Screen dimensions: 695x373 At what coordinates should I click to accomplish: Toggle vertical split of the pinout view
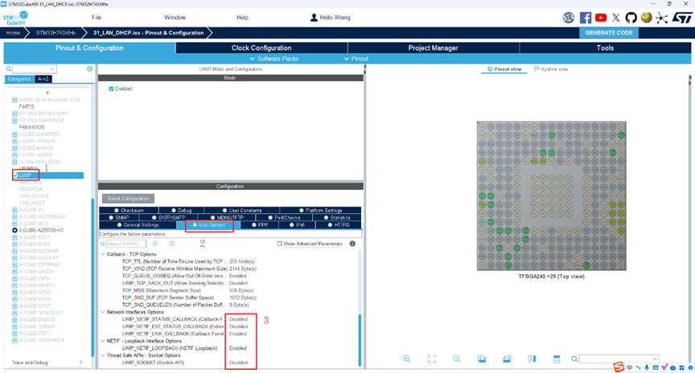pyautogui.click(x=532, y=359)
